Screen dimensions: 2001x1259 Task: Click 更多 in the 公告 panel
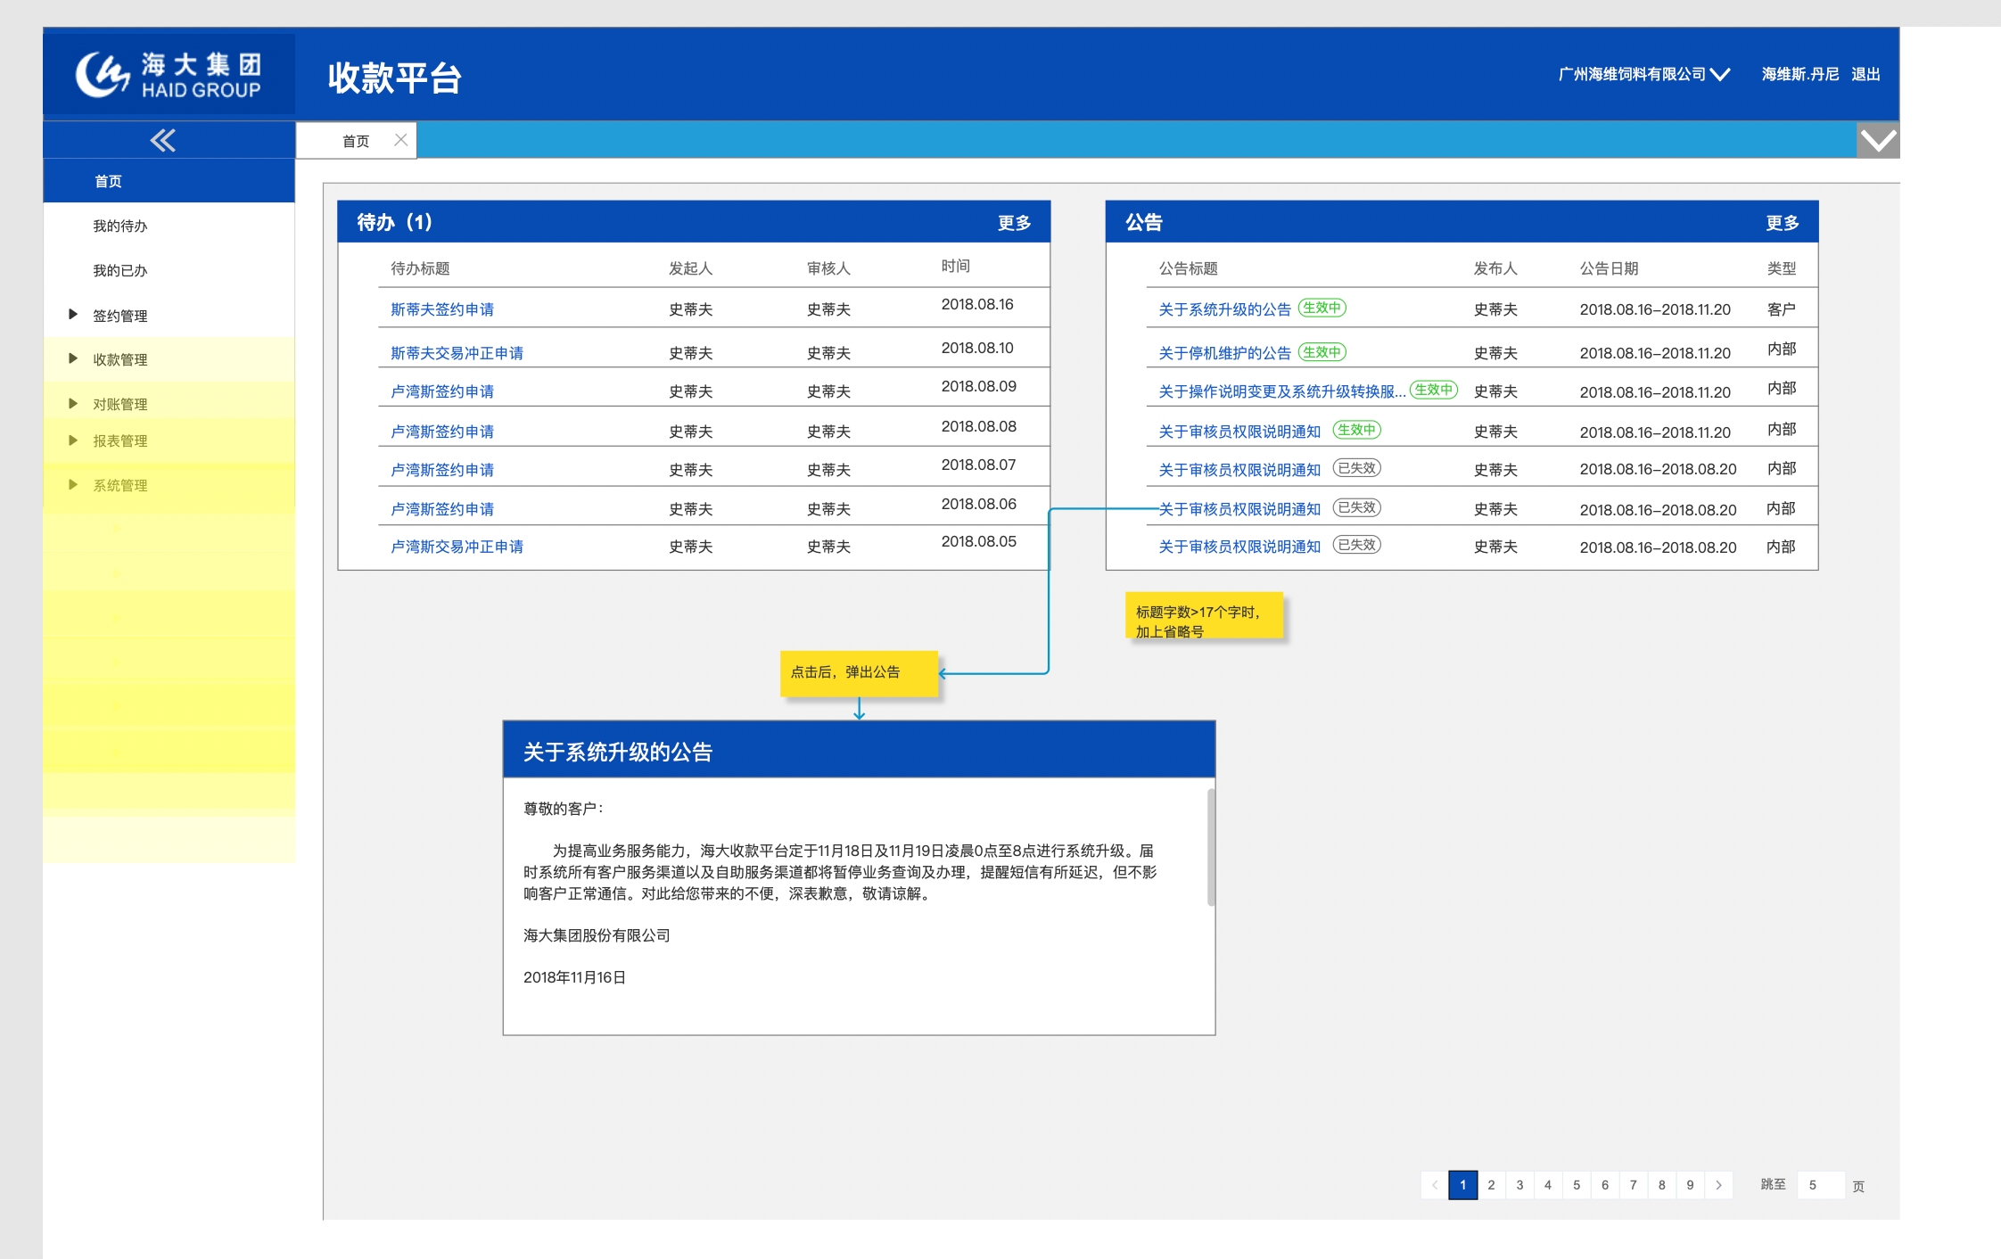[1782, 223]
